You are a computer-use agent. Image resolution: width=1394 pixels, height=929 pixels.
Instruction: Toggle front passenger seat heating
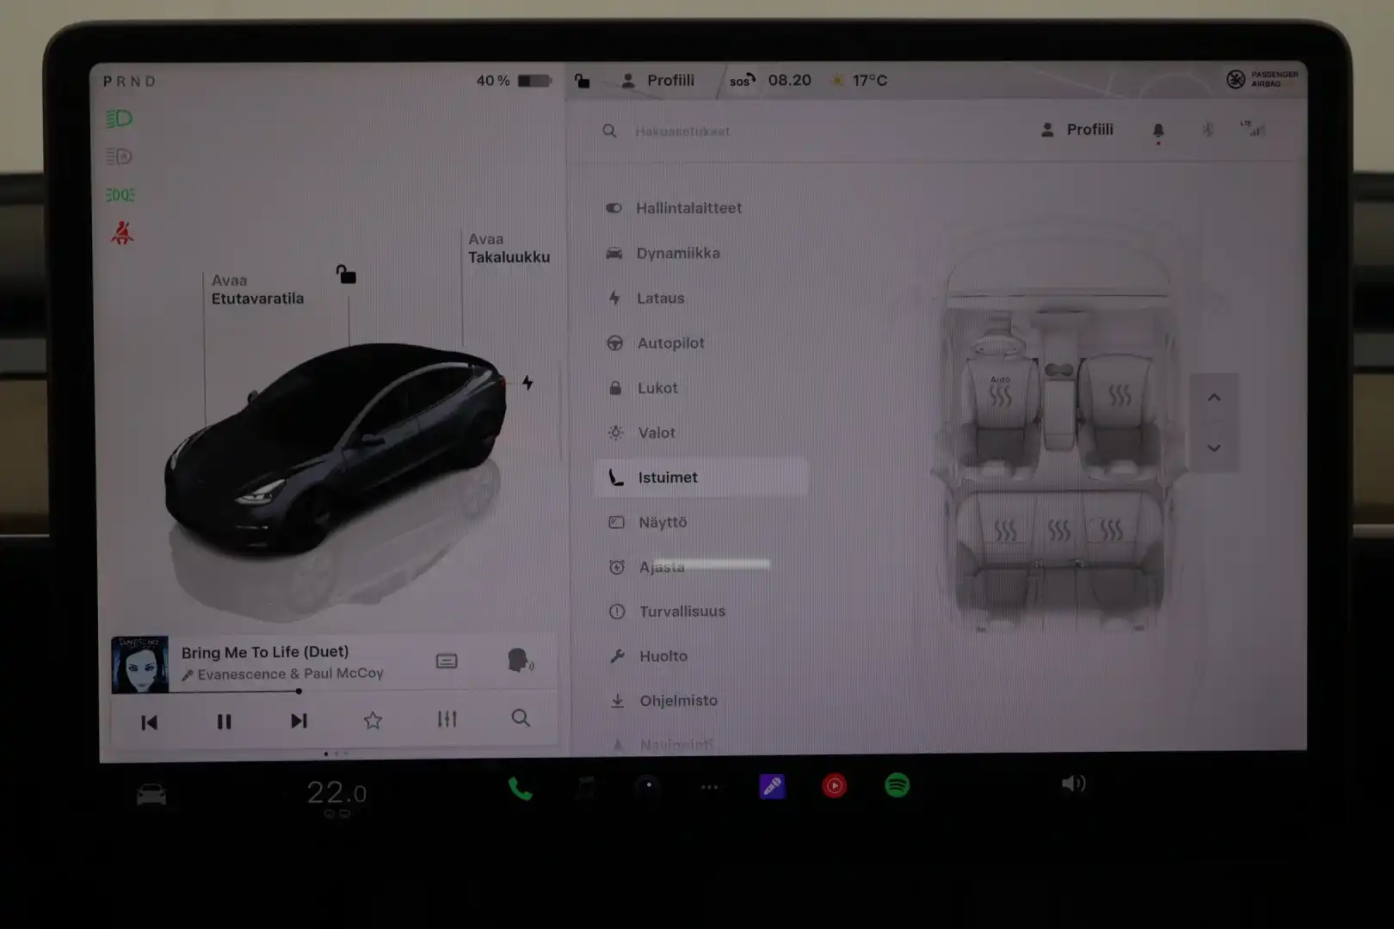pyautogui.click(x=1120, y=396)
